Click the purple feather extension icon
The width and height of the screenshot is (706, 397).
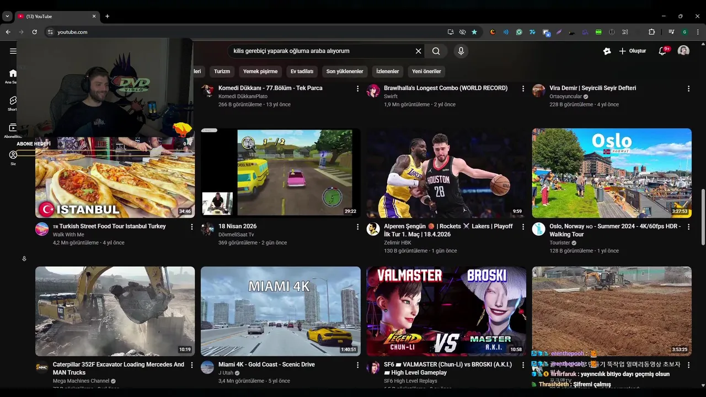point(559,32)
